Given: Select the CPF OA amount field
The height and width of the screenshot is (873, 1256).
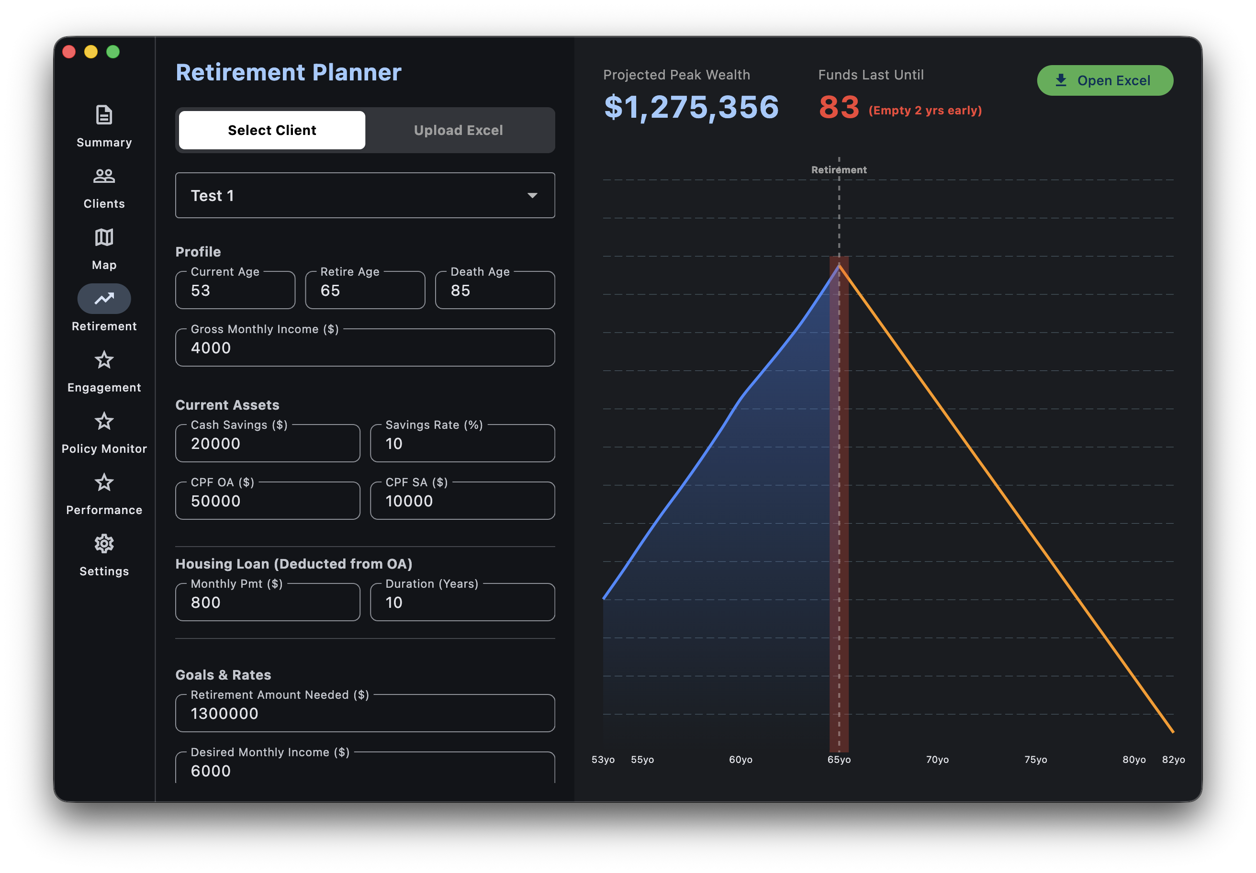Looking at the screenshot, I should click(x=268, y=501).
